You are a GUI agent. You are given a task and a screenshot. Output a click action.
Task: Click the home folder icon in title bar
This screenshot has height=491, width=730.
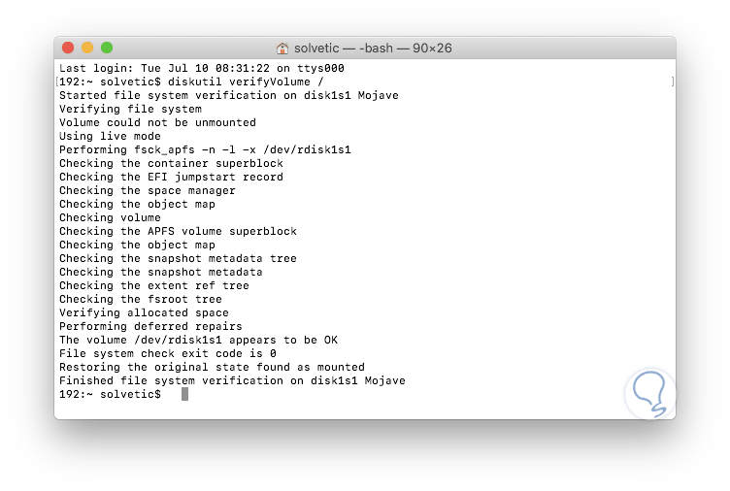282,48
